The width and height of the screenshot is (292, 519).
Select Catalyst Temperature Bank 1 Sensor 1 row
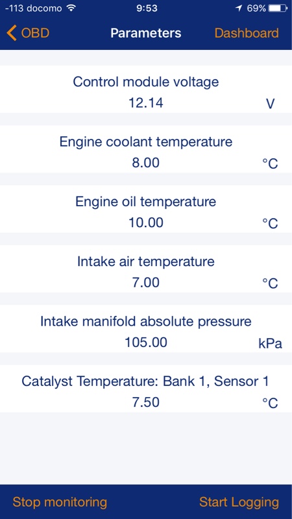click(x=146, y=389)
